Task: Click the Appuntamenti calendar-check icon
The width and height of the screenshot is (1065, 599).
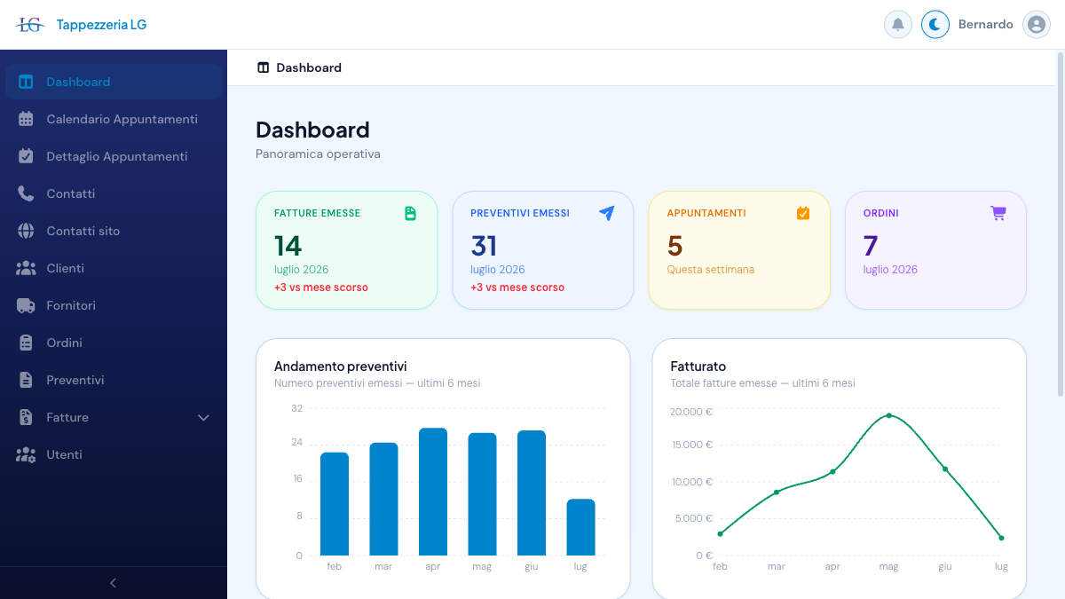Action: 803,213
